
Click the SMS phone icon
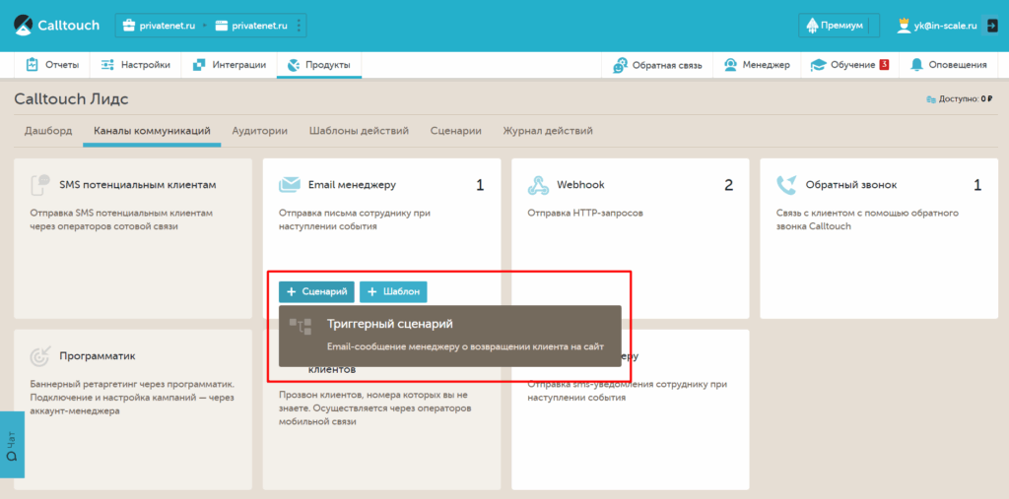coord(39,185)
